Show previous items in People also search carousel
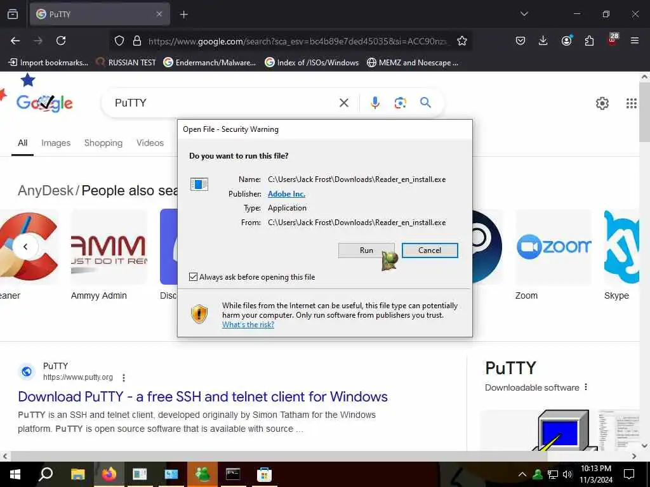 (25, 247)
